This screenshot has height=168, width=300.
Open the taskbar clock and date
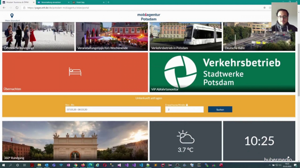coord(287,165)
